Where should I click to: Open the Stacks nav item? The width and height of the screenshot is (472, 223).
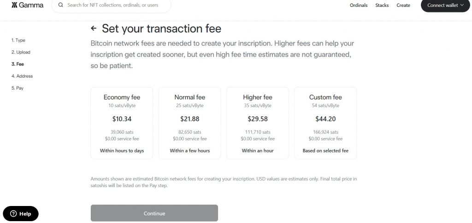382,6
